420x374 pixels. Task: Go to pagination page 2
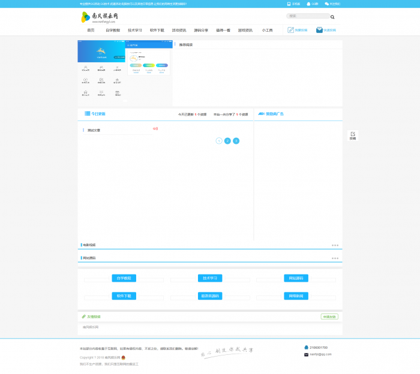click(227, 141)
